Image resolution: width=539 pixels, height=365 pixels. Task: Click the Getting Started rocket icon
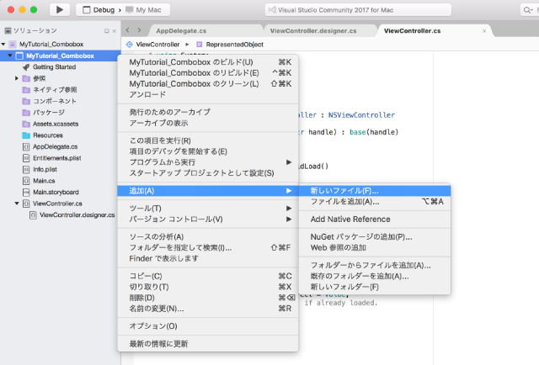pyautogui.click(x=26, y=67)
